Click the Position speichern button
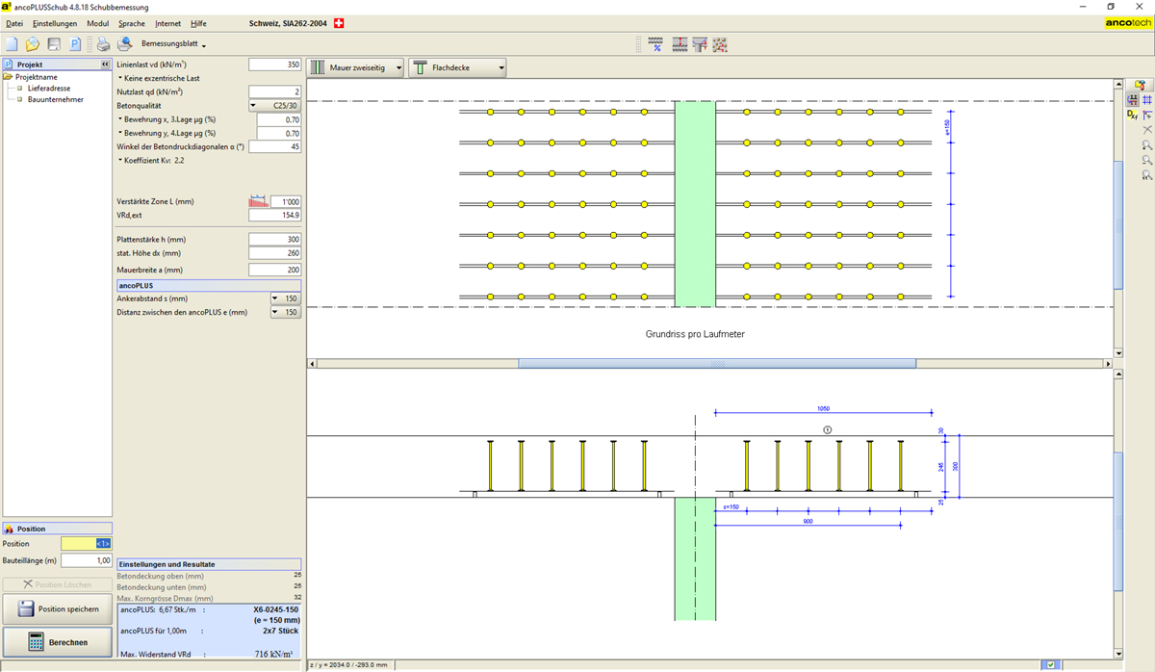This screenshot has width=1155, height=672. pyautogui.click(x=57, y=608)
